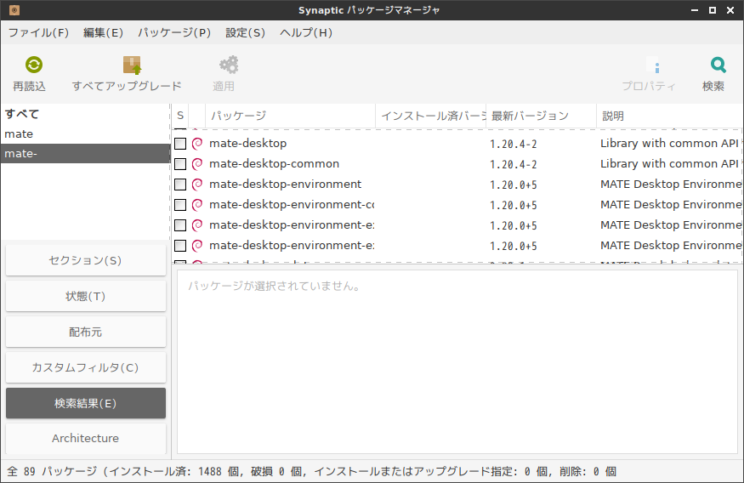Click the Reload (再読込) toolbar icon
The height and width of the screenshot is (483, 744).
(x=34, y=65)
